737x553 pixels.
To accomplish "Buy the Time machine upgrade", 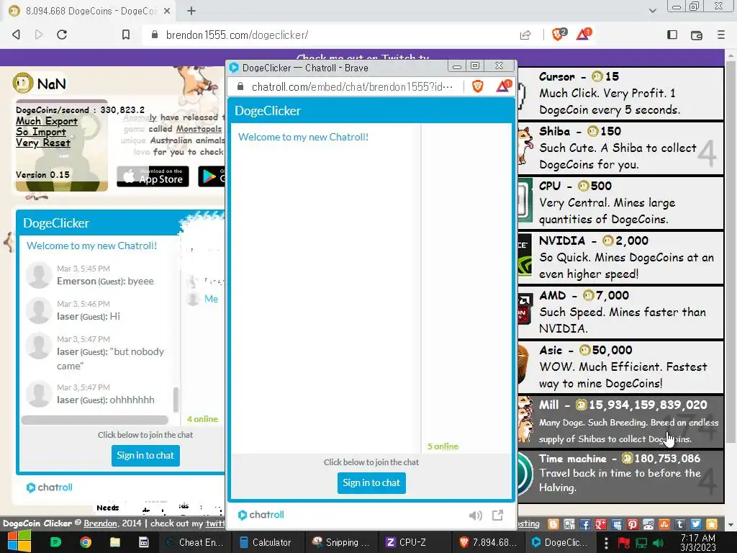I will [620, 476].
